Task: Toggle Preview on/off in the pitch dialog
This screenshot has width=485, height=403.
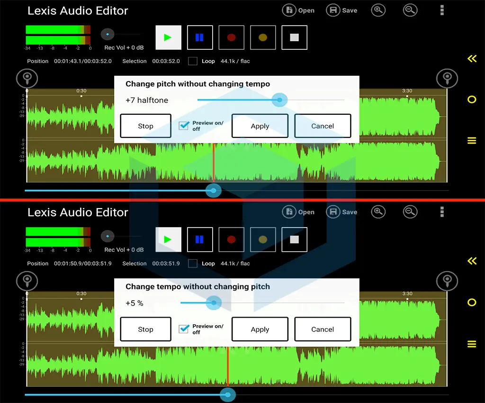Action: [x=184, y=125]
